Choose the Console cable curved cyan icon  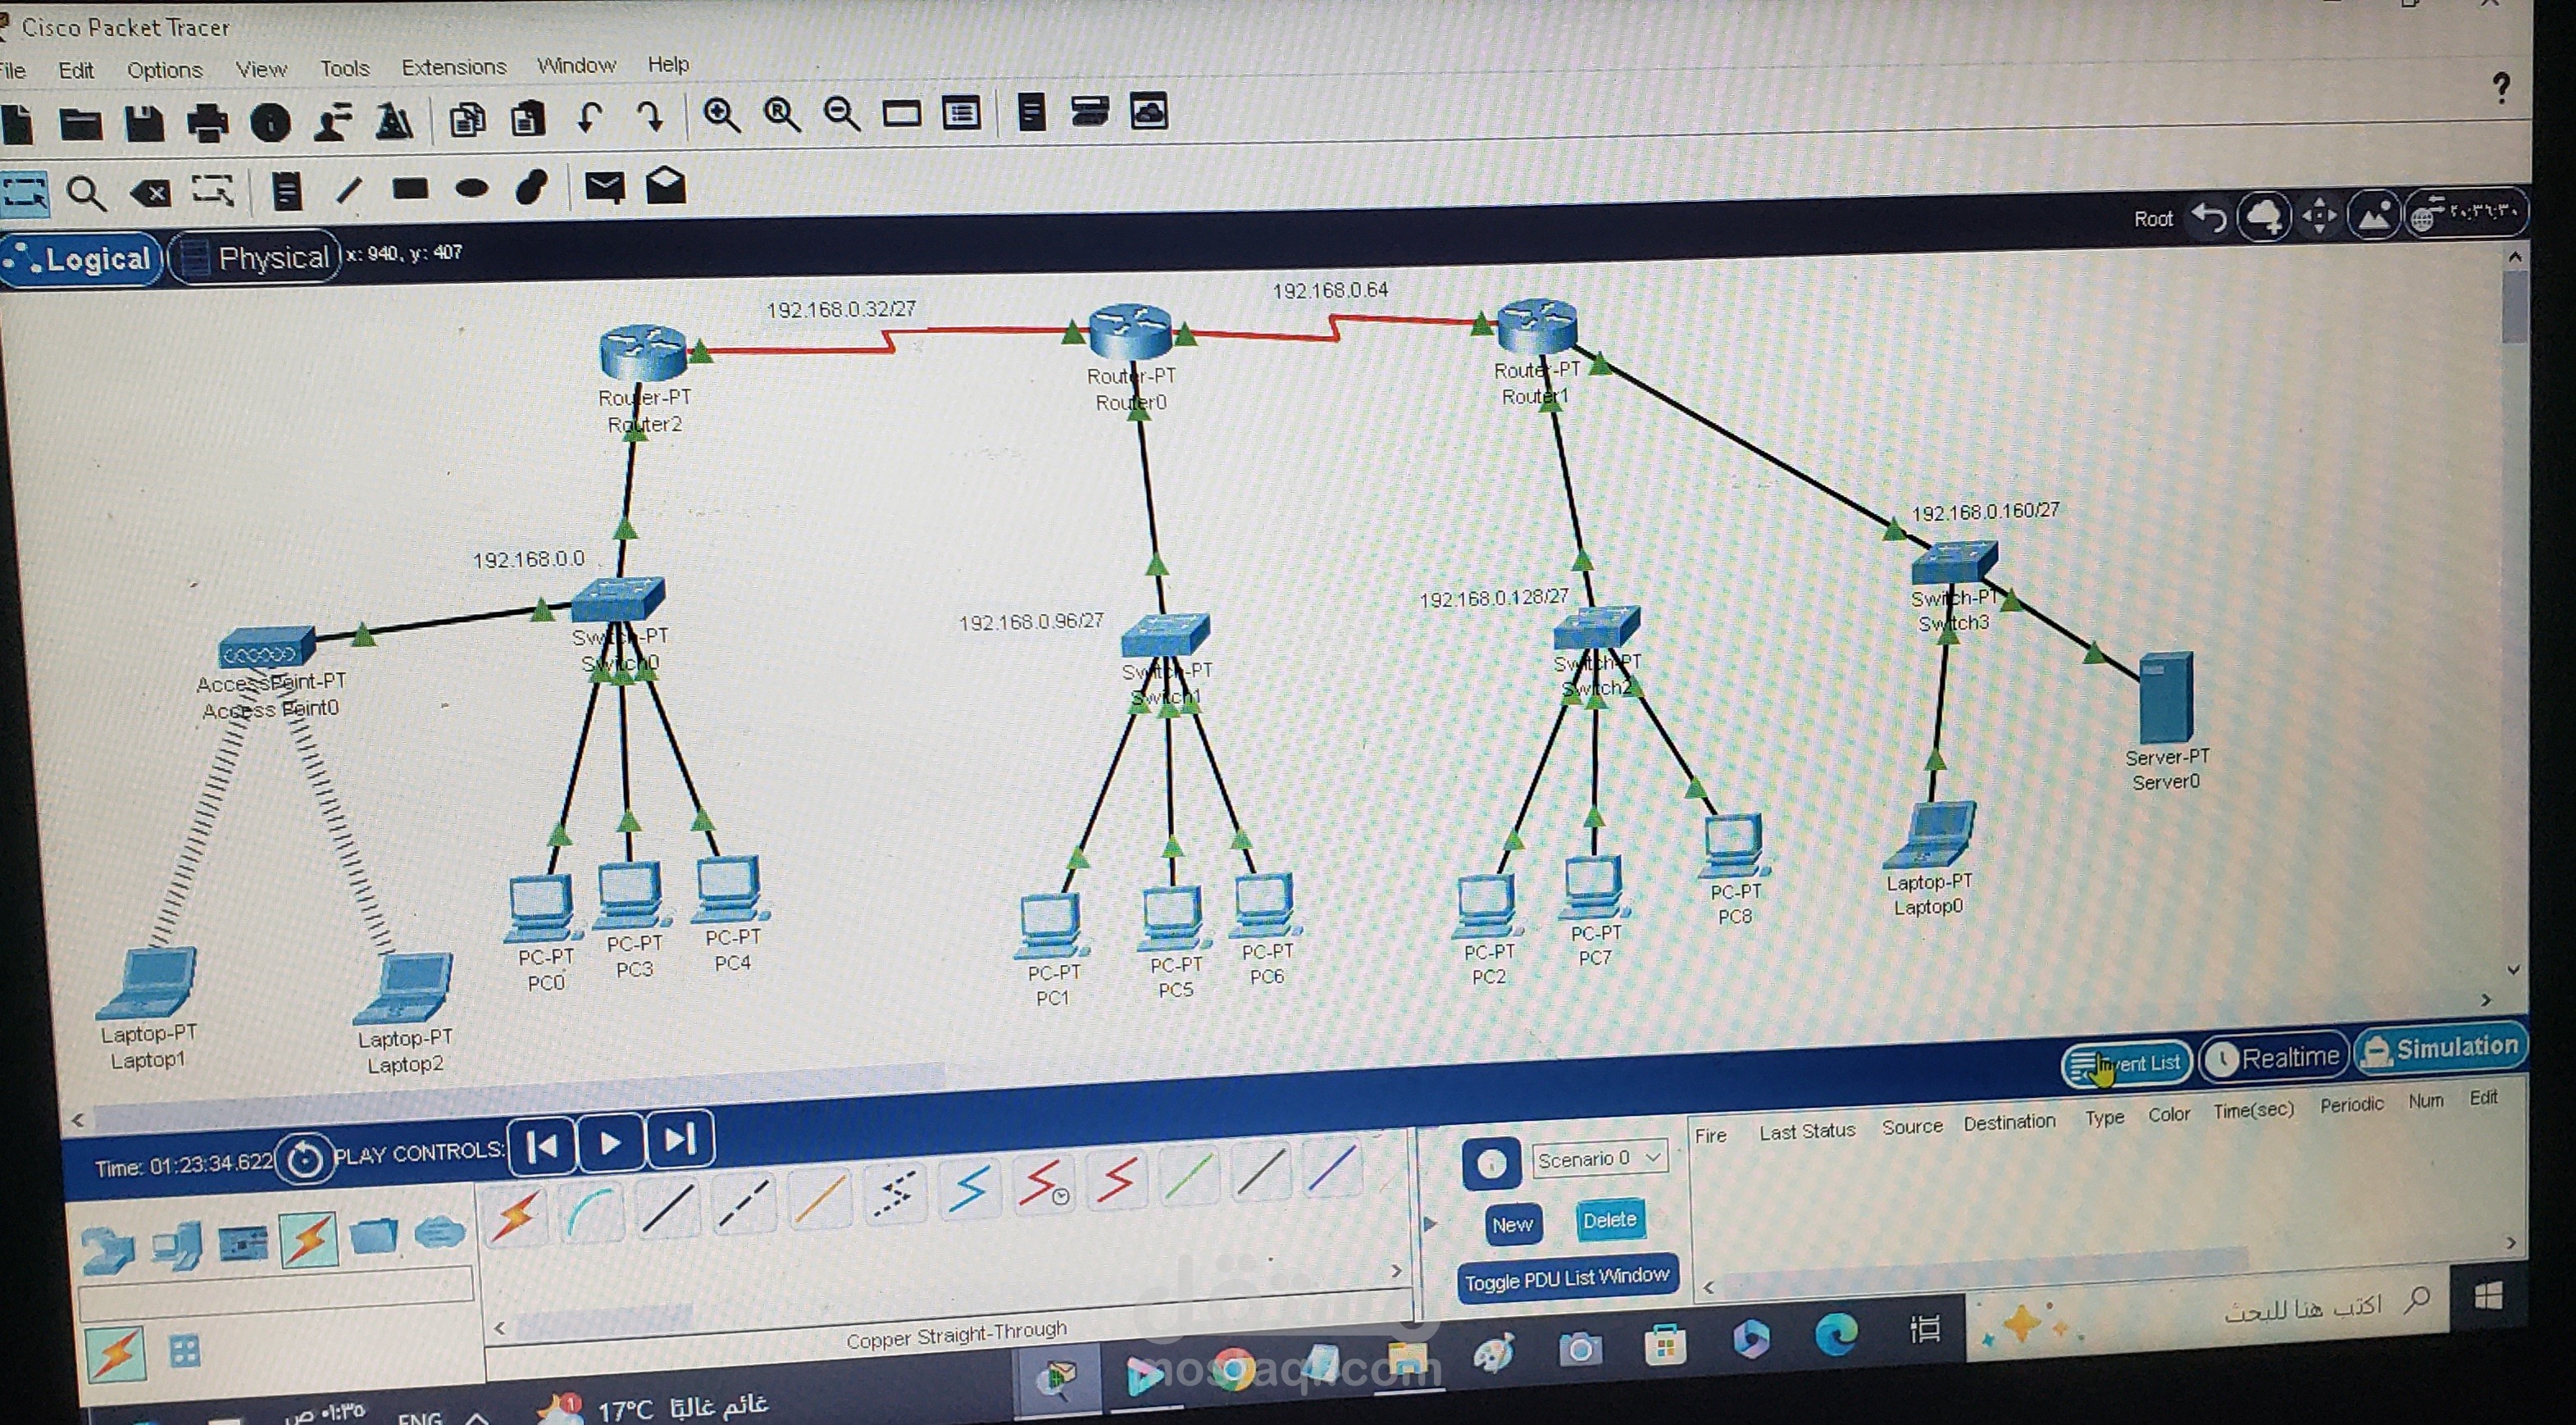(592, 1211)
